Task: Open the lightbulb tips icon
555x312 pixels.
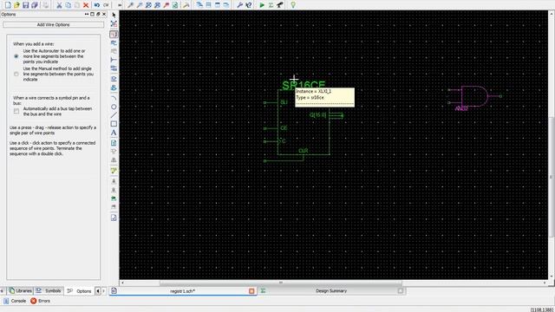Action: pos(293,5)
